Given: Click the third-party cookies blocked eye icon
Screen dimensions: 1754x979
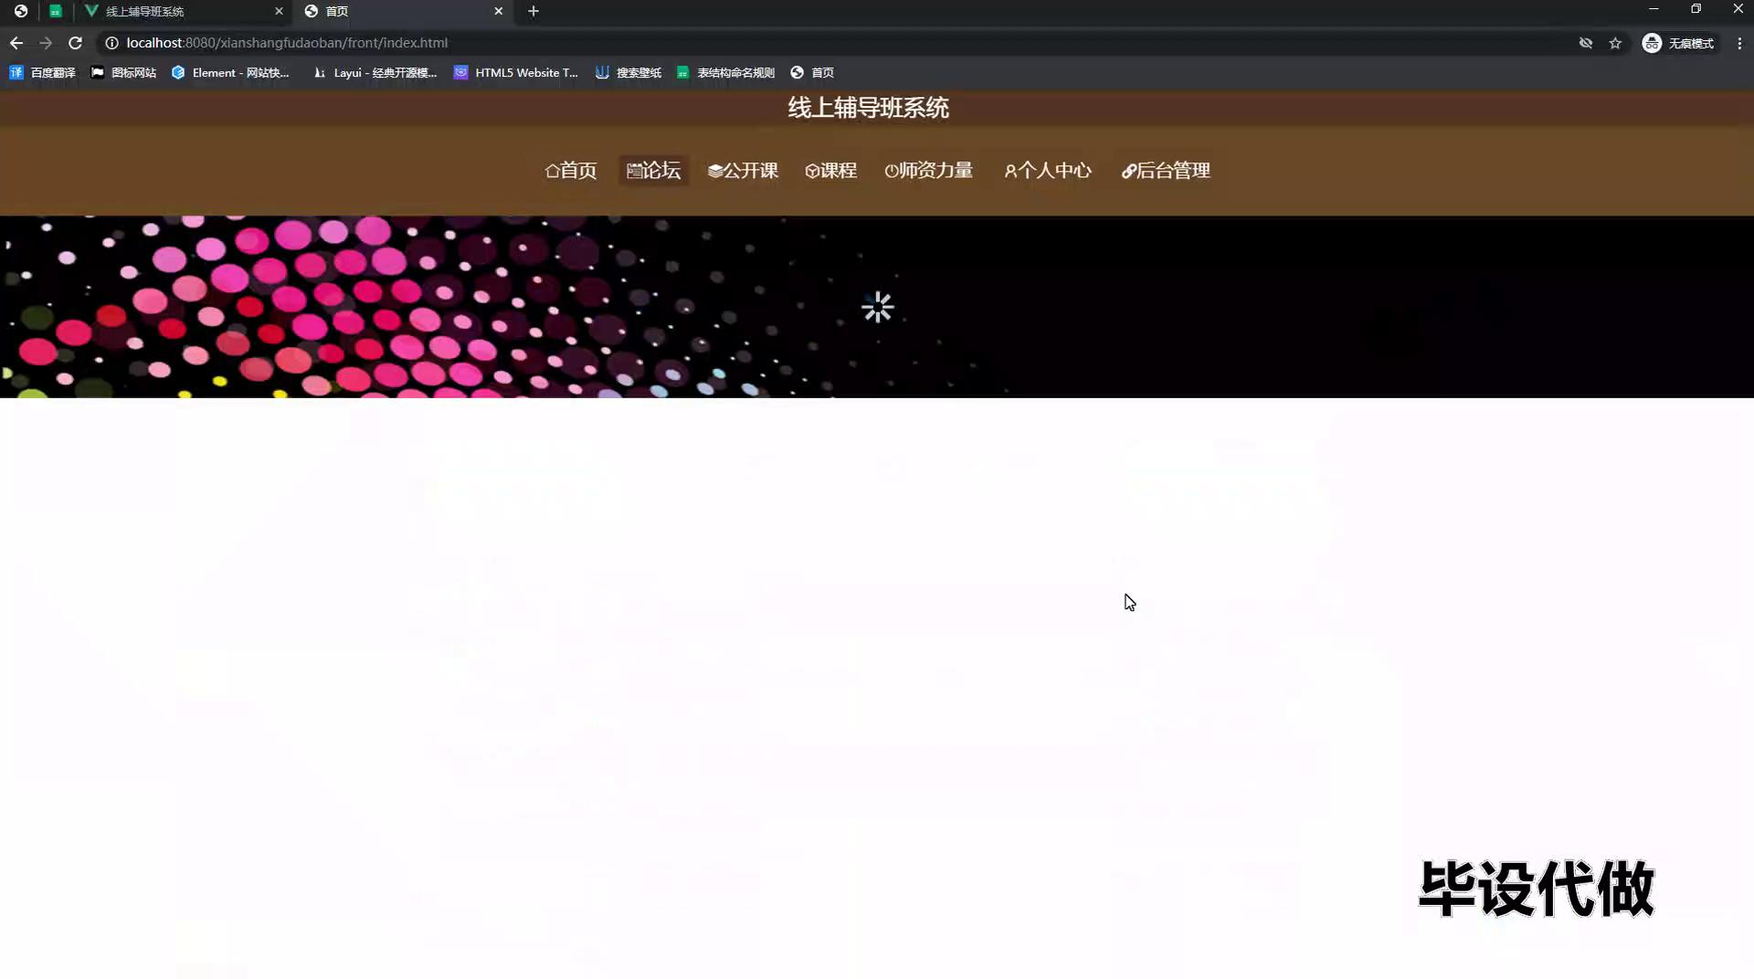Looking at the screenshot, I should 1586,43.
